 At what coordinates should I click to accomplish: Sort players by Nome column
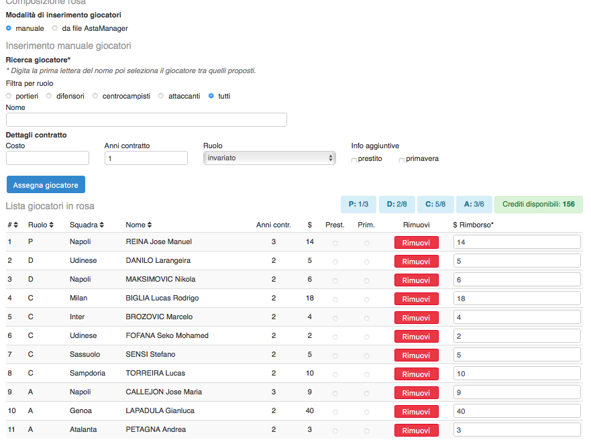point(139,225)
